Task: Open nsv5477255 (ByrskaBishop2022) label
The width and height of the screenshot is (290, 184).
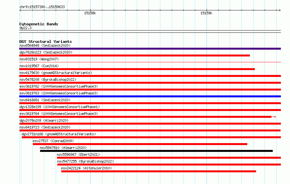Action: [x=85, y=161]
